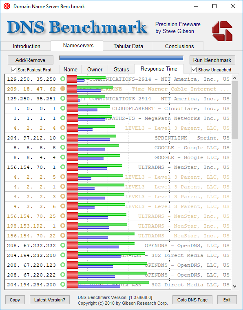Select the IP address 129.250.35.250
243x310 pixels.
31,79
